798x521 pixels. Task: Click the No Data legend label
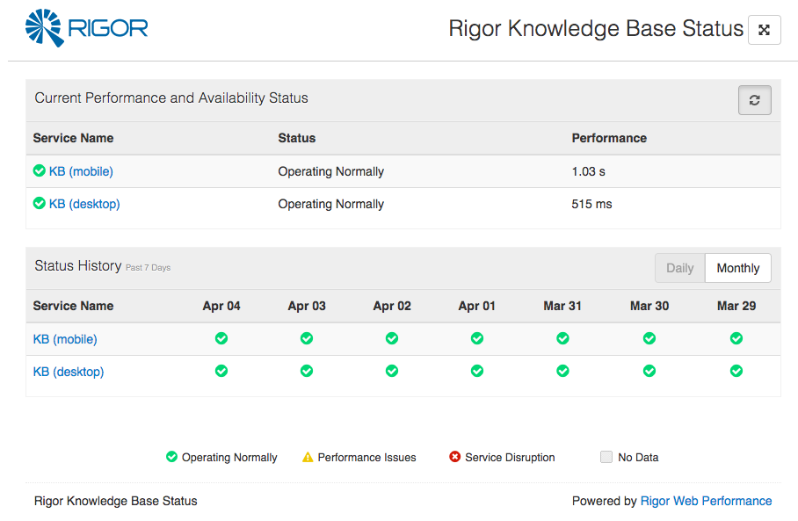click(x=638, y=458)
